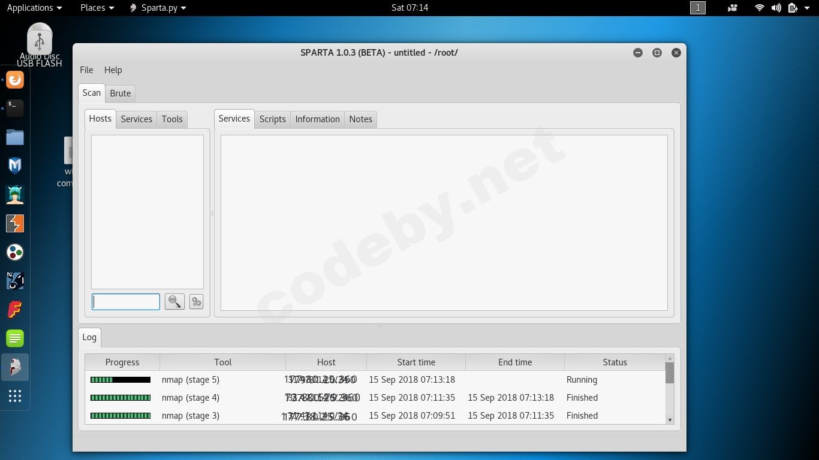Select the USB FLASH desktop icon

40,45
